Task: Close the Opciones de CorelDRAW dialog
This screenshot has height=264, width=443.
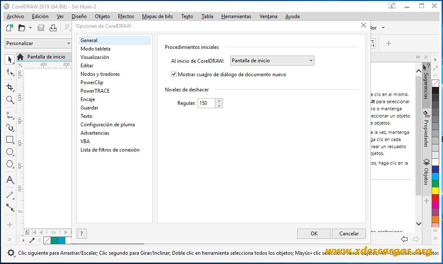Action: point(364,25)
